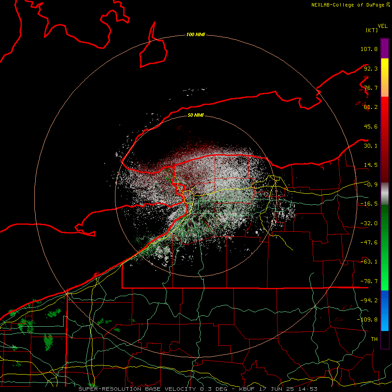Click the bright green segment of the color bar
The height and width of the screenshot is (392, 392).
[x=385, y=247]
